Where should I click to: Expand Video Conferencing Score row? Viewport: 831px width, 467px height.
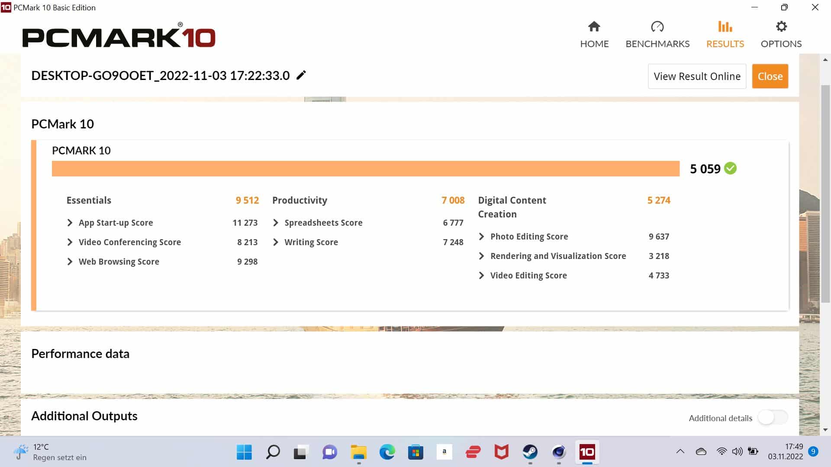tap(70, 242)
